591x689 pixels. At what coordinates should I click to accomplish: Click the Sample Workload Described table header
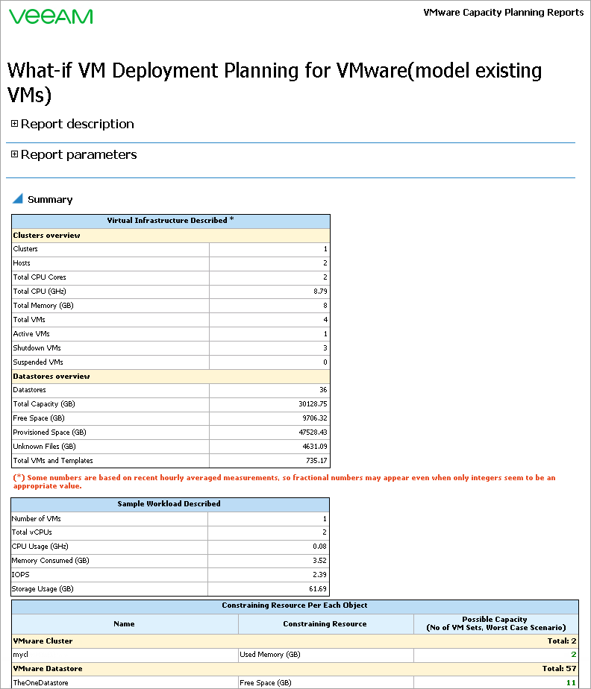[x=169, y=504]
